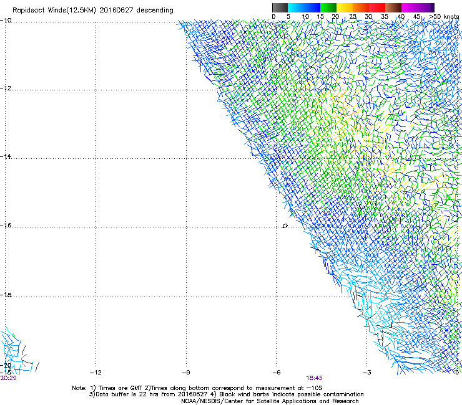The image size is (462, 405).
Task: Click the '35' label under the color scale
Action: [385, 17]
